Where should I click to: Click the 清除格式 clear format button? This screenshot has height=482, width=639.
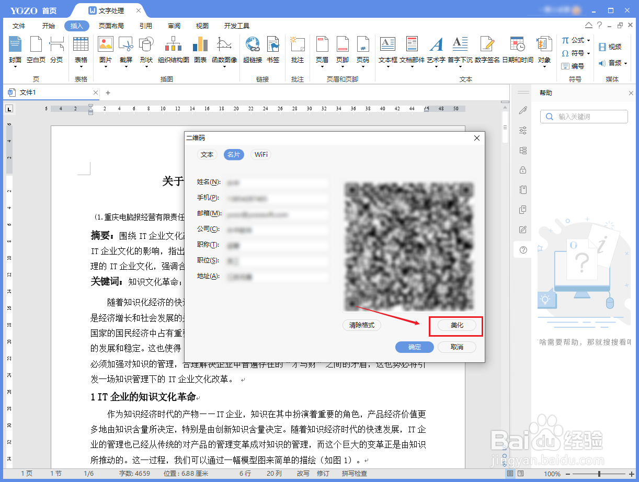click(x=362, y=325)
